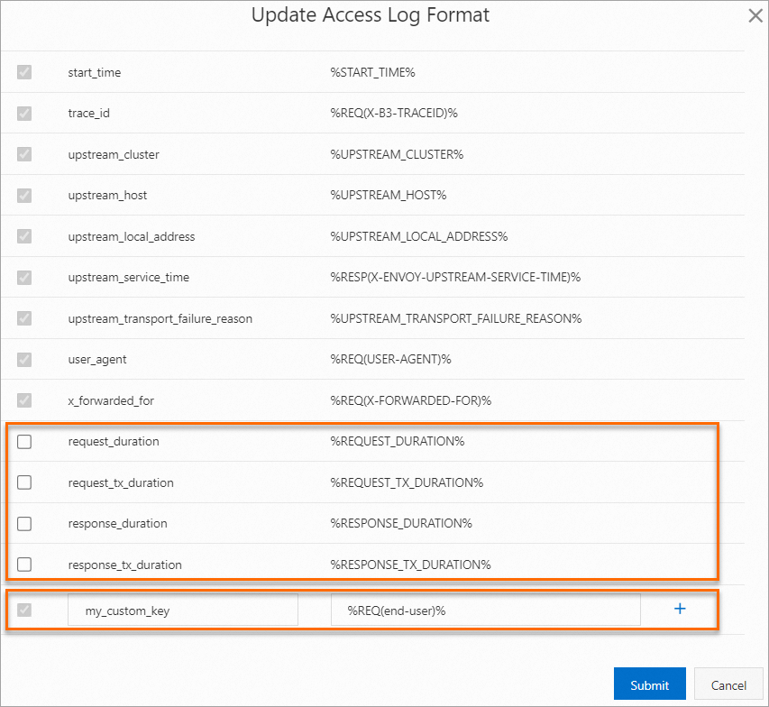This screenshot has height=707, width=769.
Task: Select the upstream_local_address field name
Action: 132,236
